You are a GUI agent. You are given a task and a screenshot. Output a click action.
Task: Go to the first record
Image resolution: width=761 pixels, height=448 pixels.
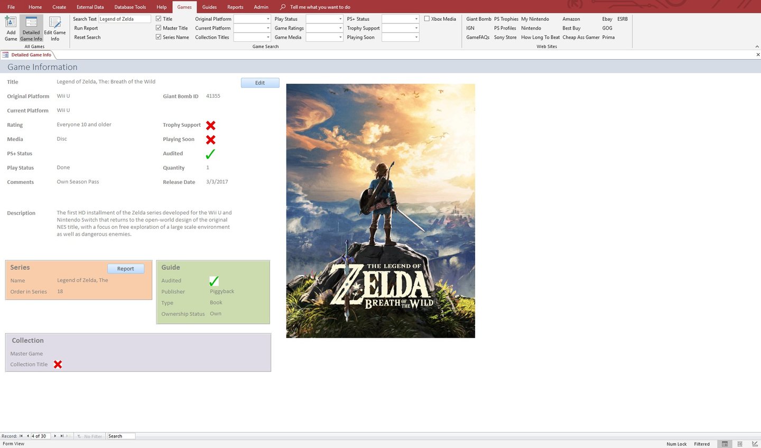tap(21, 436)
